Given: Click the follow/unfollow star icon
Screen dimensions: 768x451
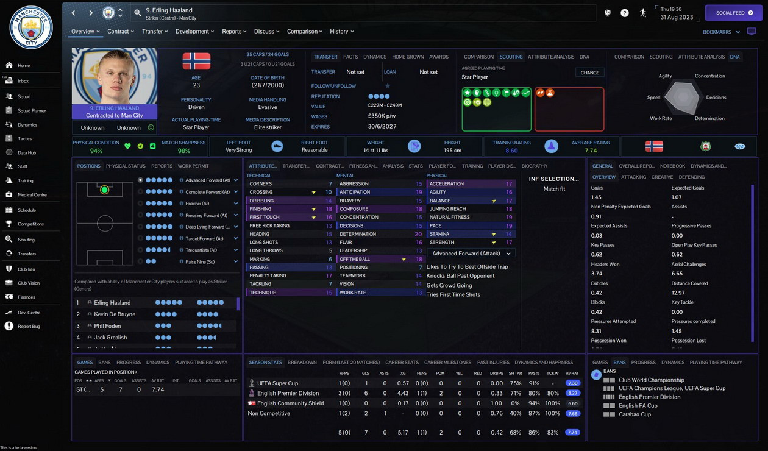Looking at the screenshot, I should [388, 86].
